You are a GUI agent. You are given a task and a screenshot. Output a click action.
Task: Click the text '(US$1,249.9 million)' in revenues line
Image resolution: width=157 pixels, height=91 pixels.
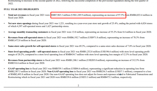(81, 15)
